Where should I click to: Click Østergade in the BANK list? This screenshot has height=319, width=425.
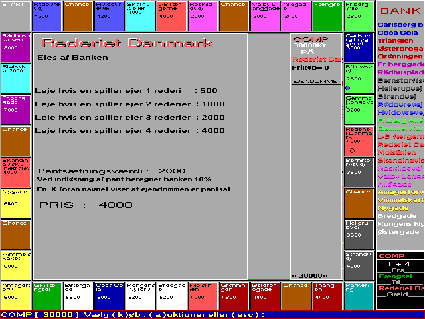pos(398,232)
